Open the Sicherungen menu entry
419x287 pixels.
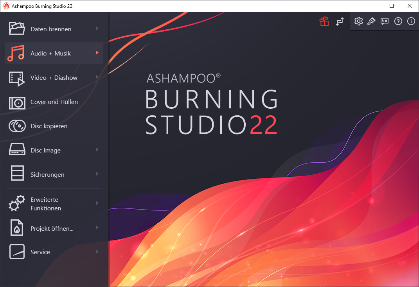coord(47,175)
